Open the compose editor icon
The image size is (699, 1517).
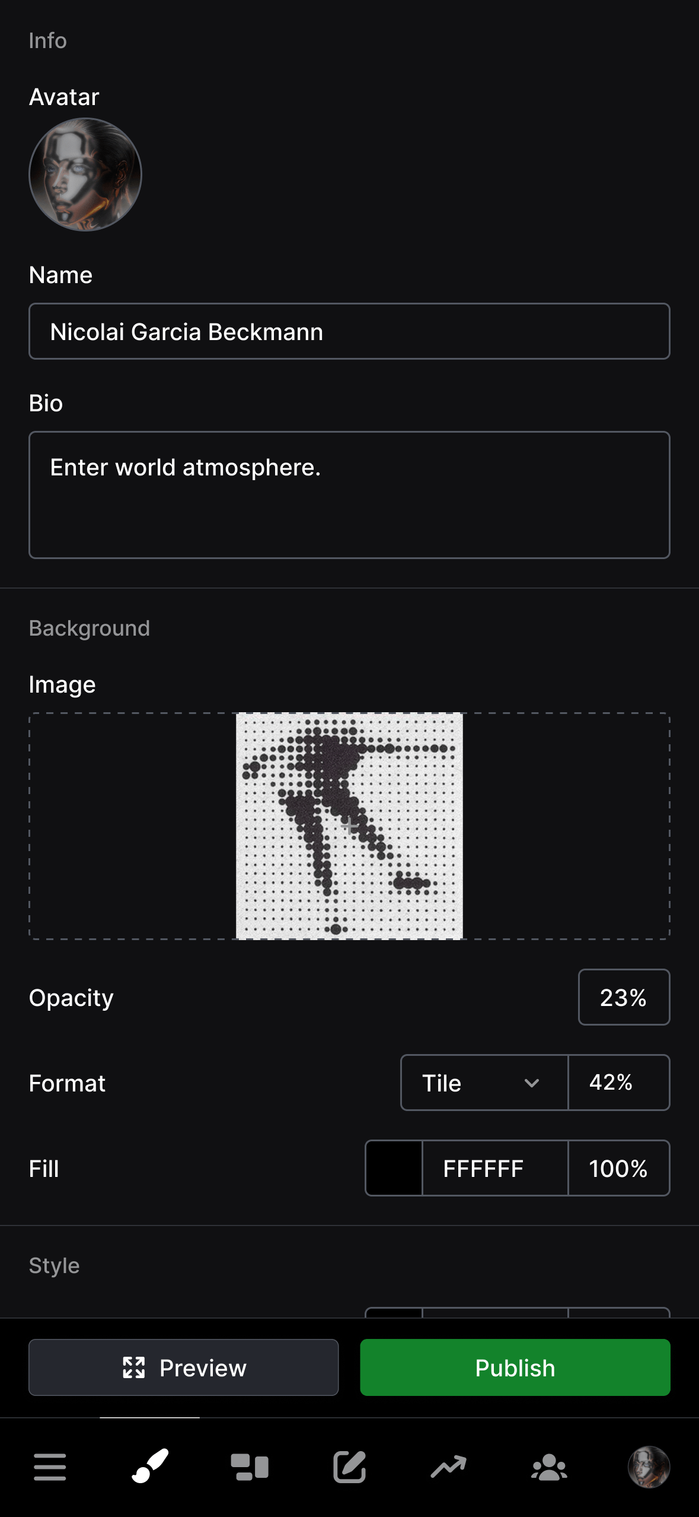(349, 1466)
